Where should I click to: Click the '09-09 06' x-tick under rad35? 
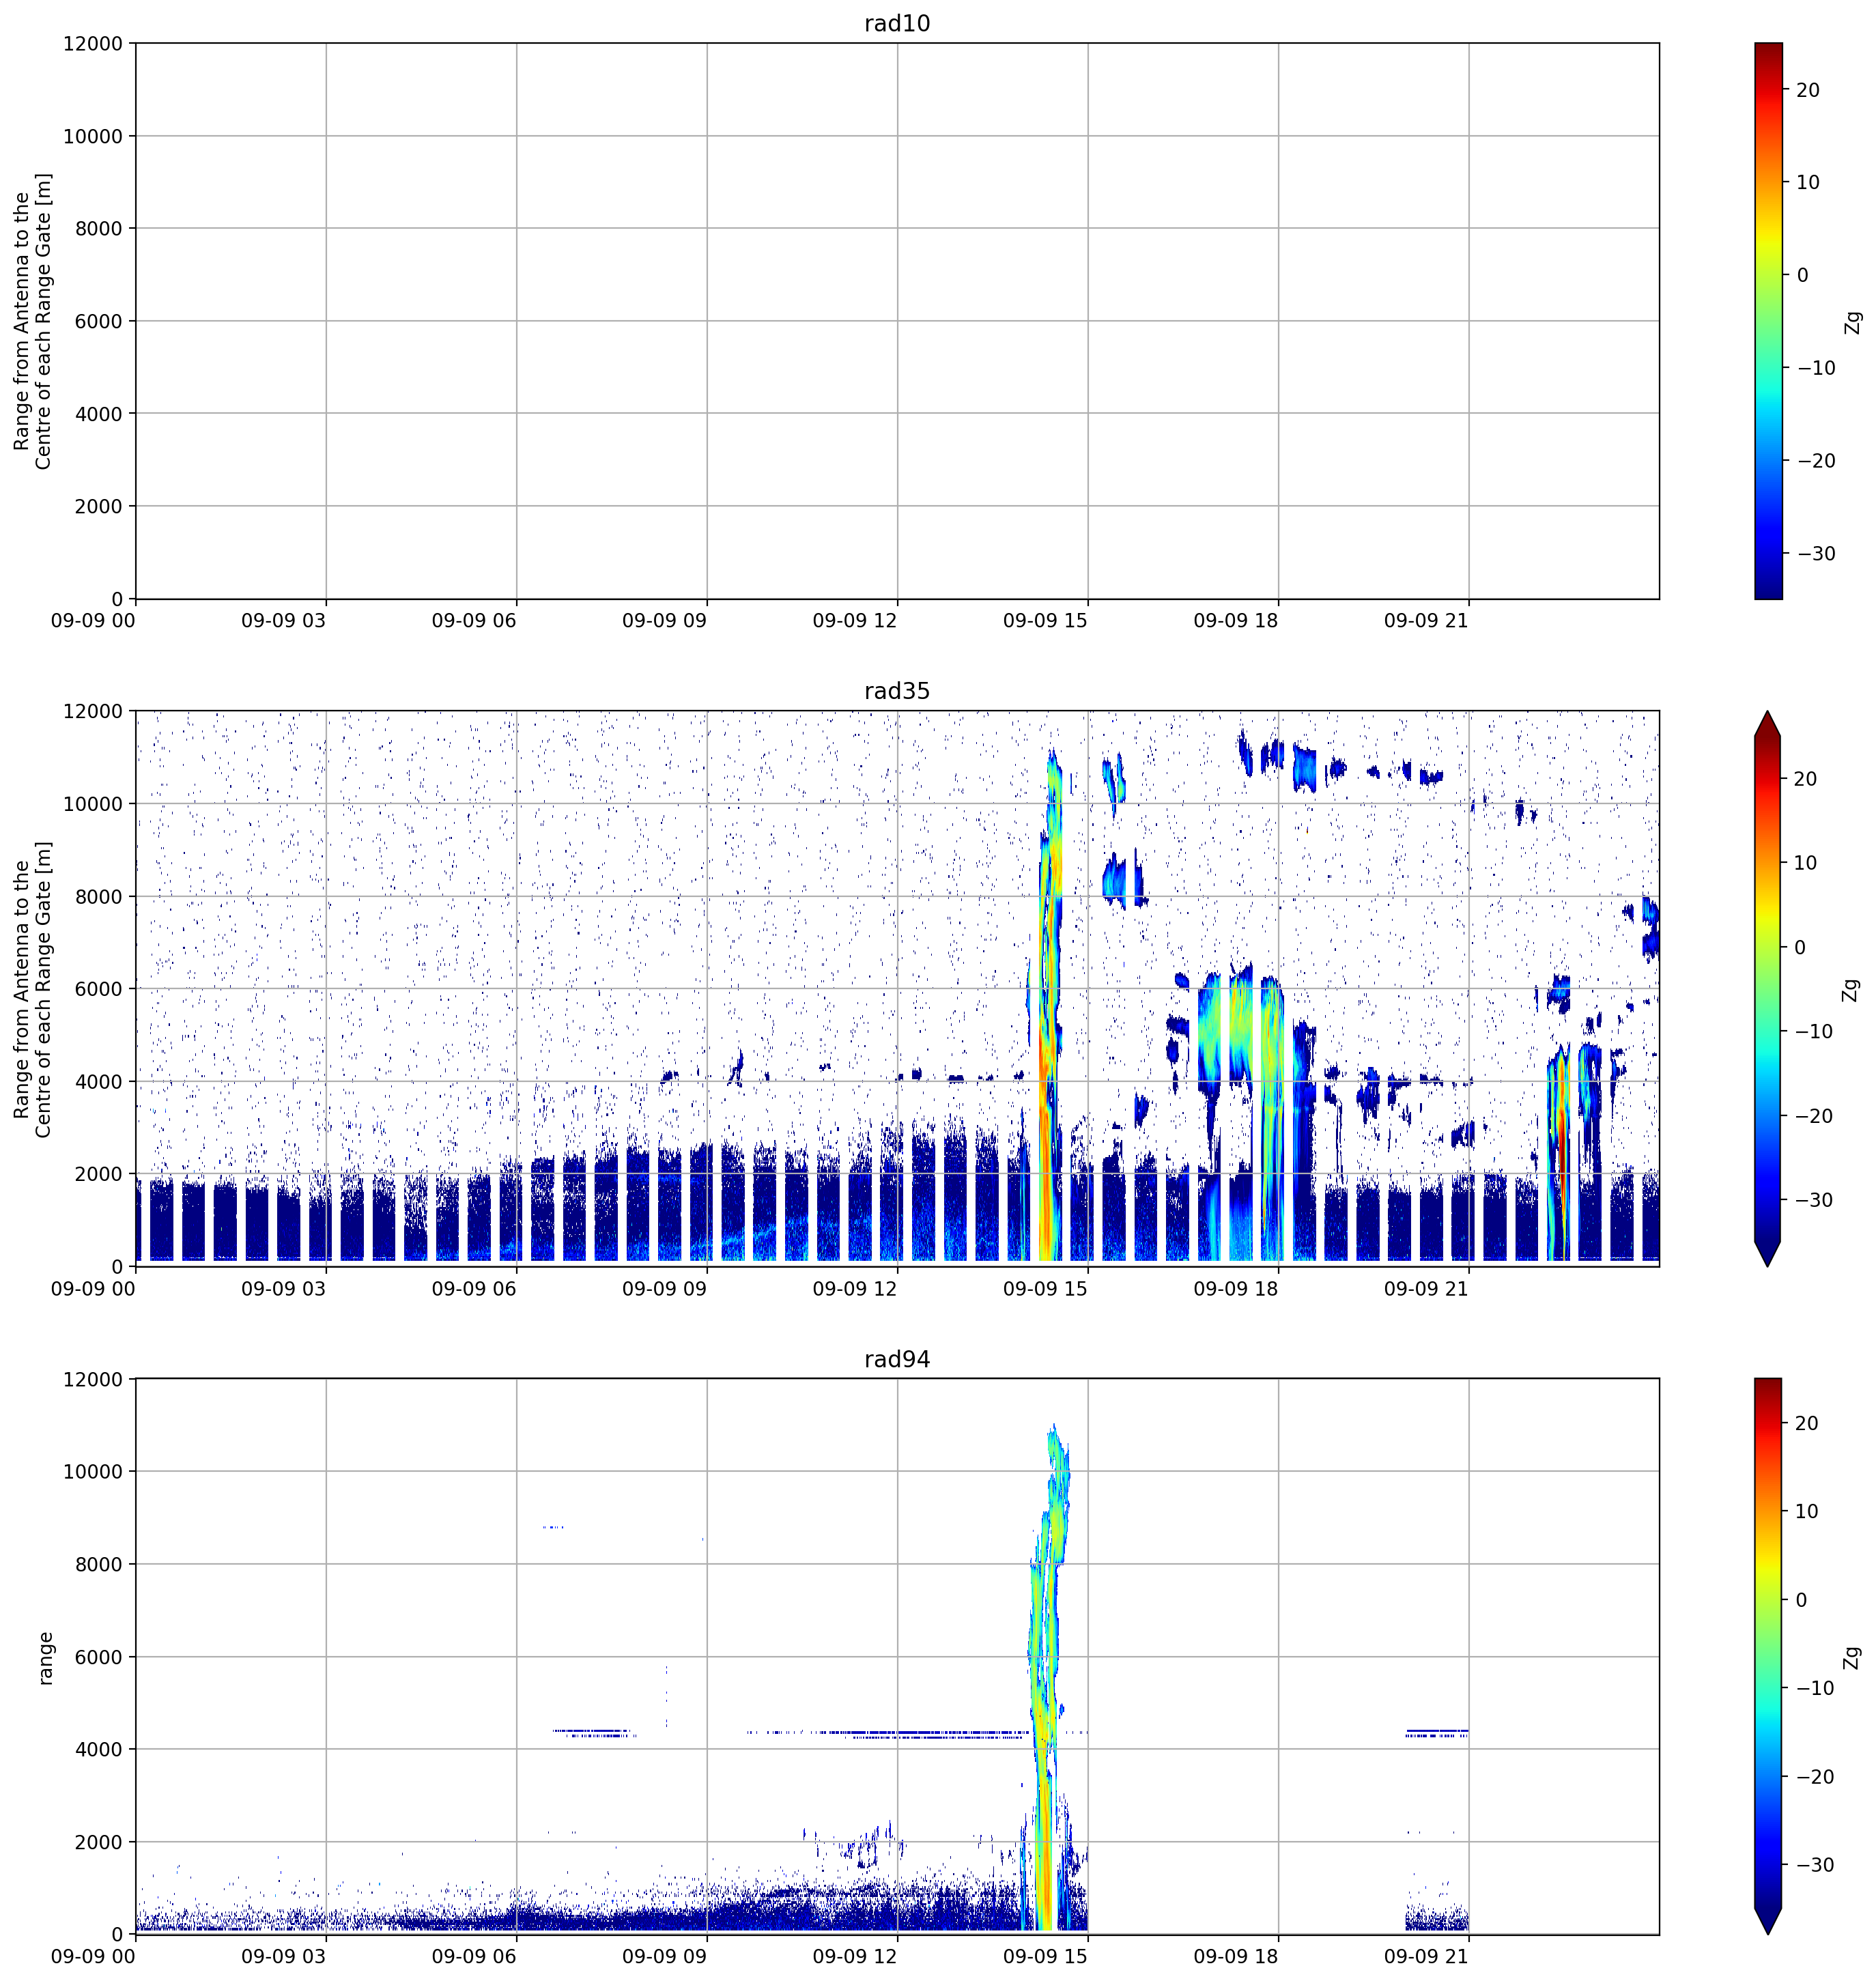pos(474,1288)
